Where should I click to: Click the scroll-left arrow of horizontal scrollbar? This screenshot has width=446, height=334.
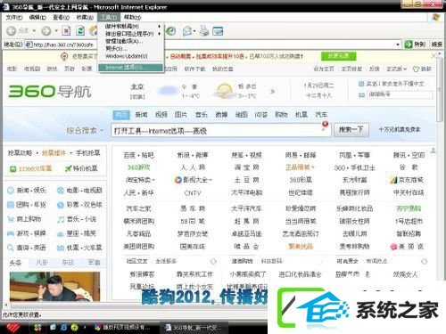[x=5, y=305]
